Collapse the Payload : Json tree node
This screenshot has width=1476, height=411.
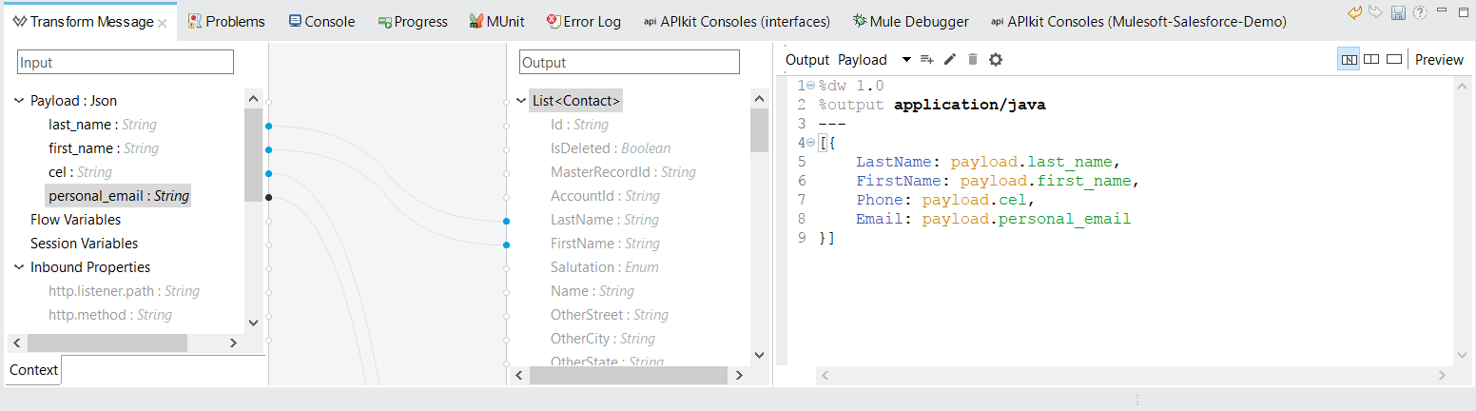(19, 101)
